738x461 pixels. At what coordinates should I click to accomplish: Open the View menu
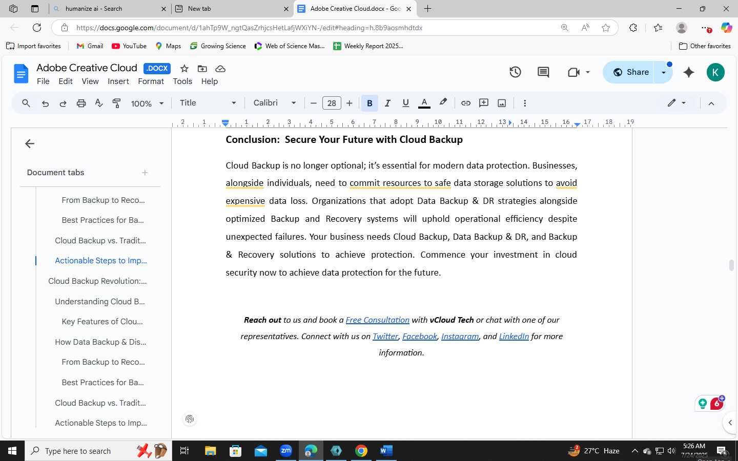[90, 81]
